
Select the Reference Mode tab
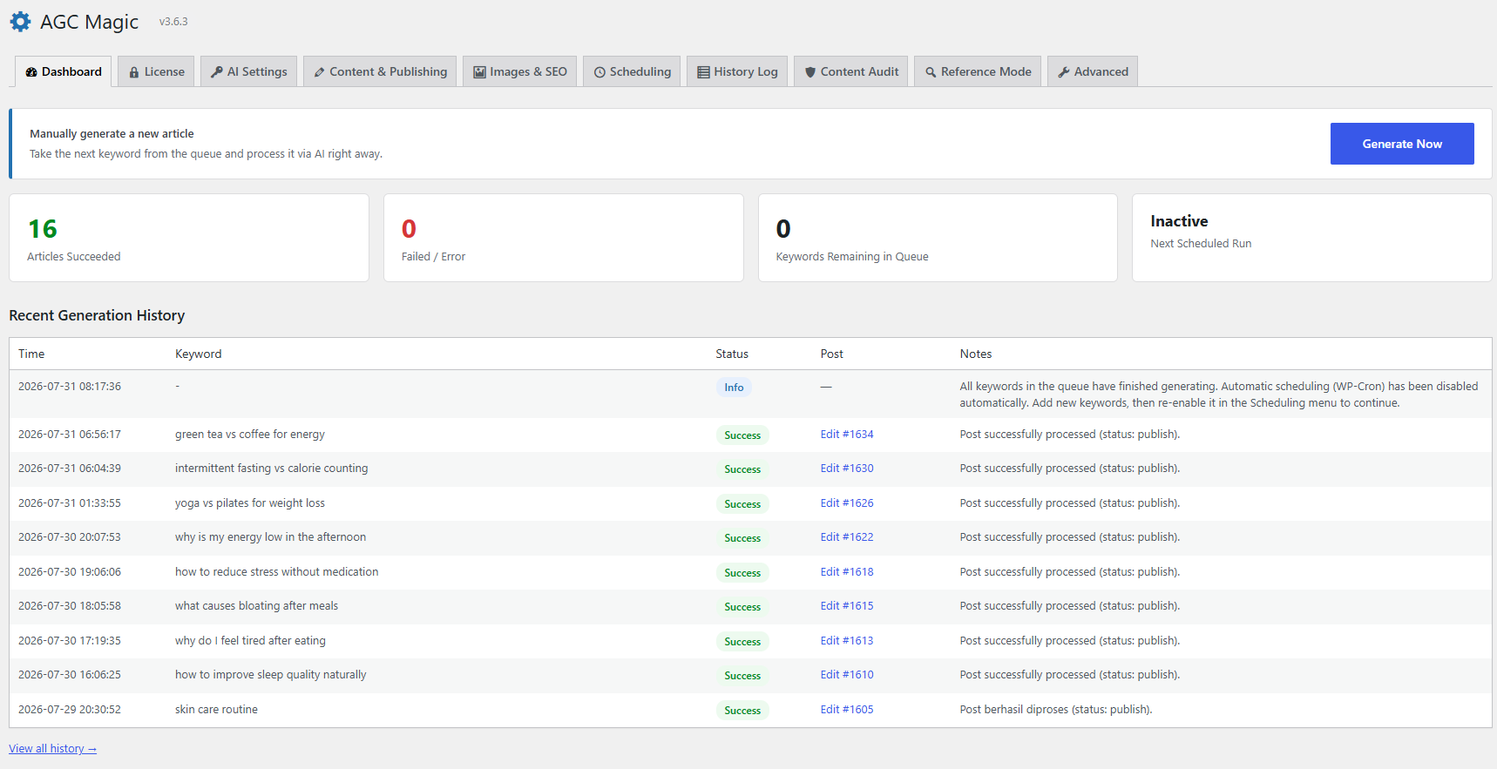coord(978,71)
